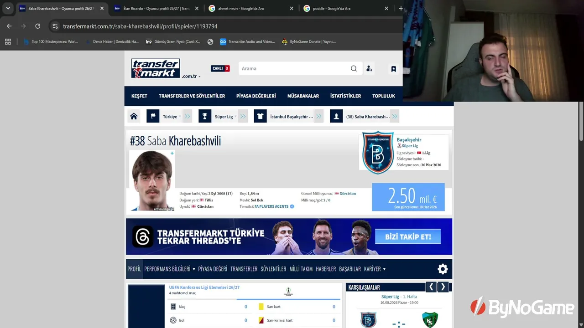Close the poddle Google search tab

386,8
